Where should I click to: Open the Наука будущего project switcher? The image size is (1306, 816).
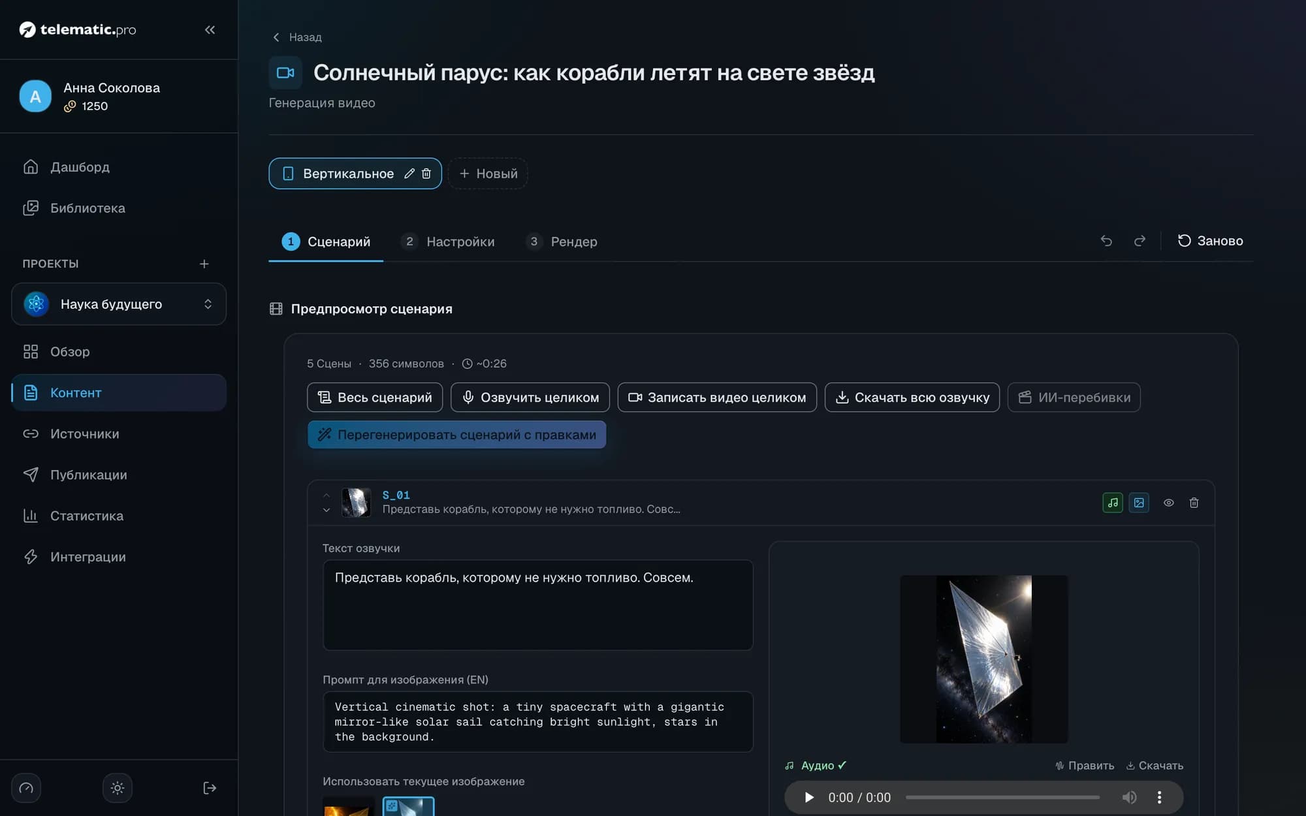point(119,304)
